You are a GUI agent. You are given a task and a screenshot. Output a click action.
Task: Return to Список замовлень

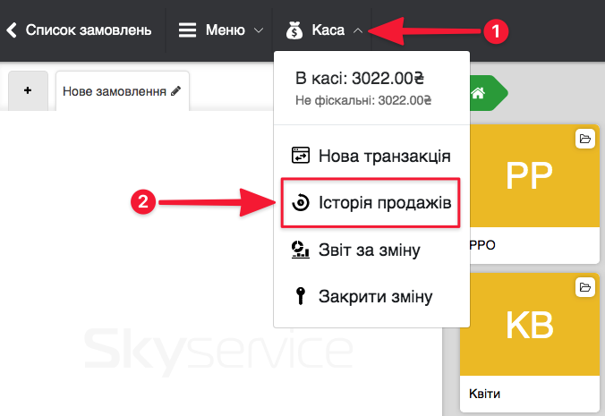click(x=88, y=30)
